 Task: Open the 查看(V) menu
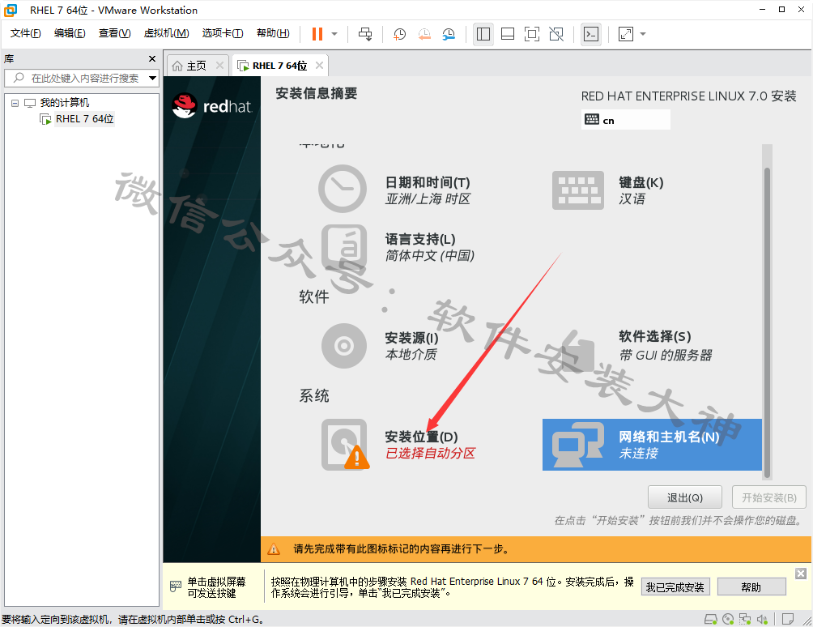point(115,33)
